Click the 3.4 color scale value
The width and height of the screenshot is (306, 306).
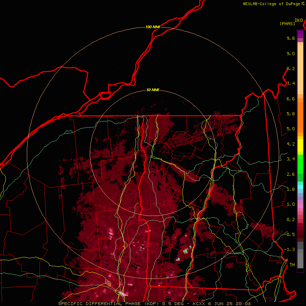[x=291, y=159]
